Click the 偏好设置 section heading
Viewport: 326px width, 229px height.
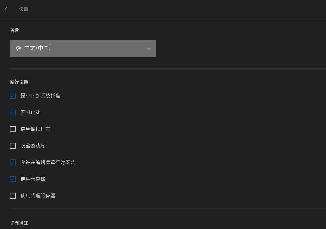pos(19,82)
